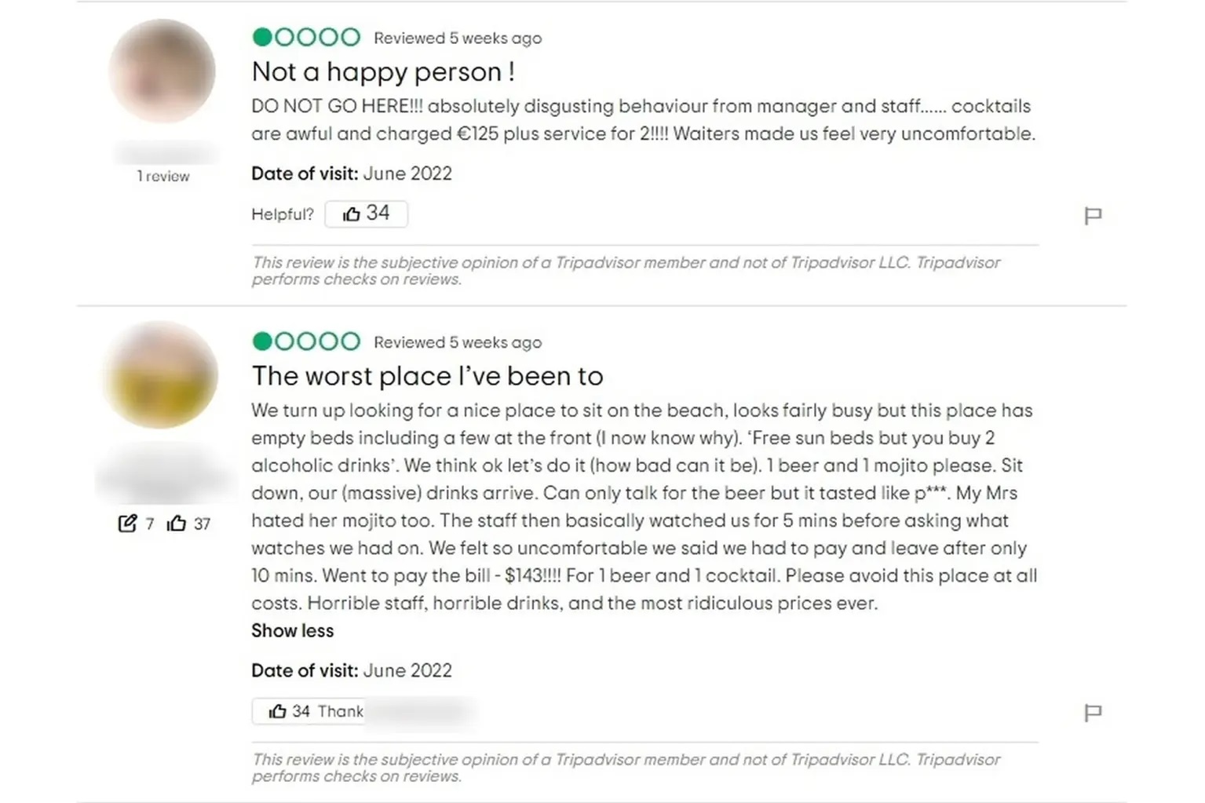
Task: Report "The worst place I've been to" review
Action: pos(1092,712)
